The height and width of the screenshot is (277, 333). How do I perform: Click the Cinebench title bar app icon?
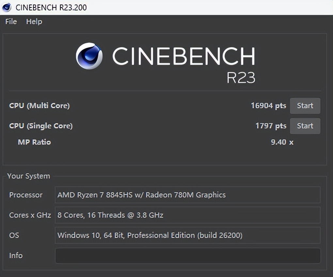7,7
